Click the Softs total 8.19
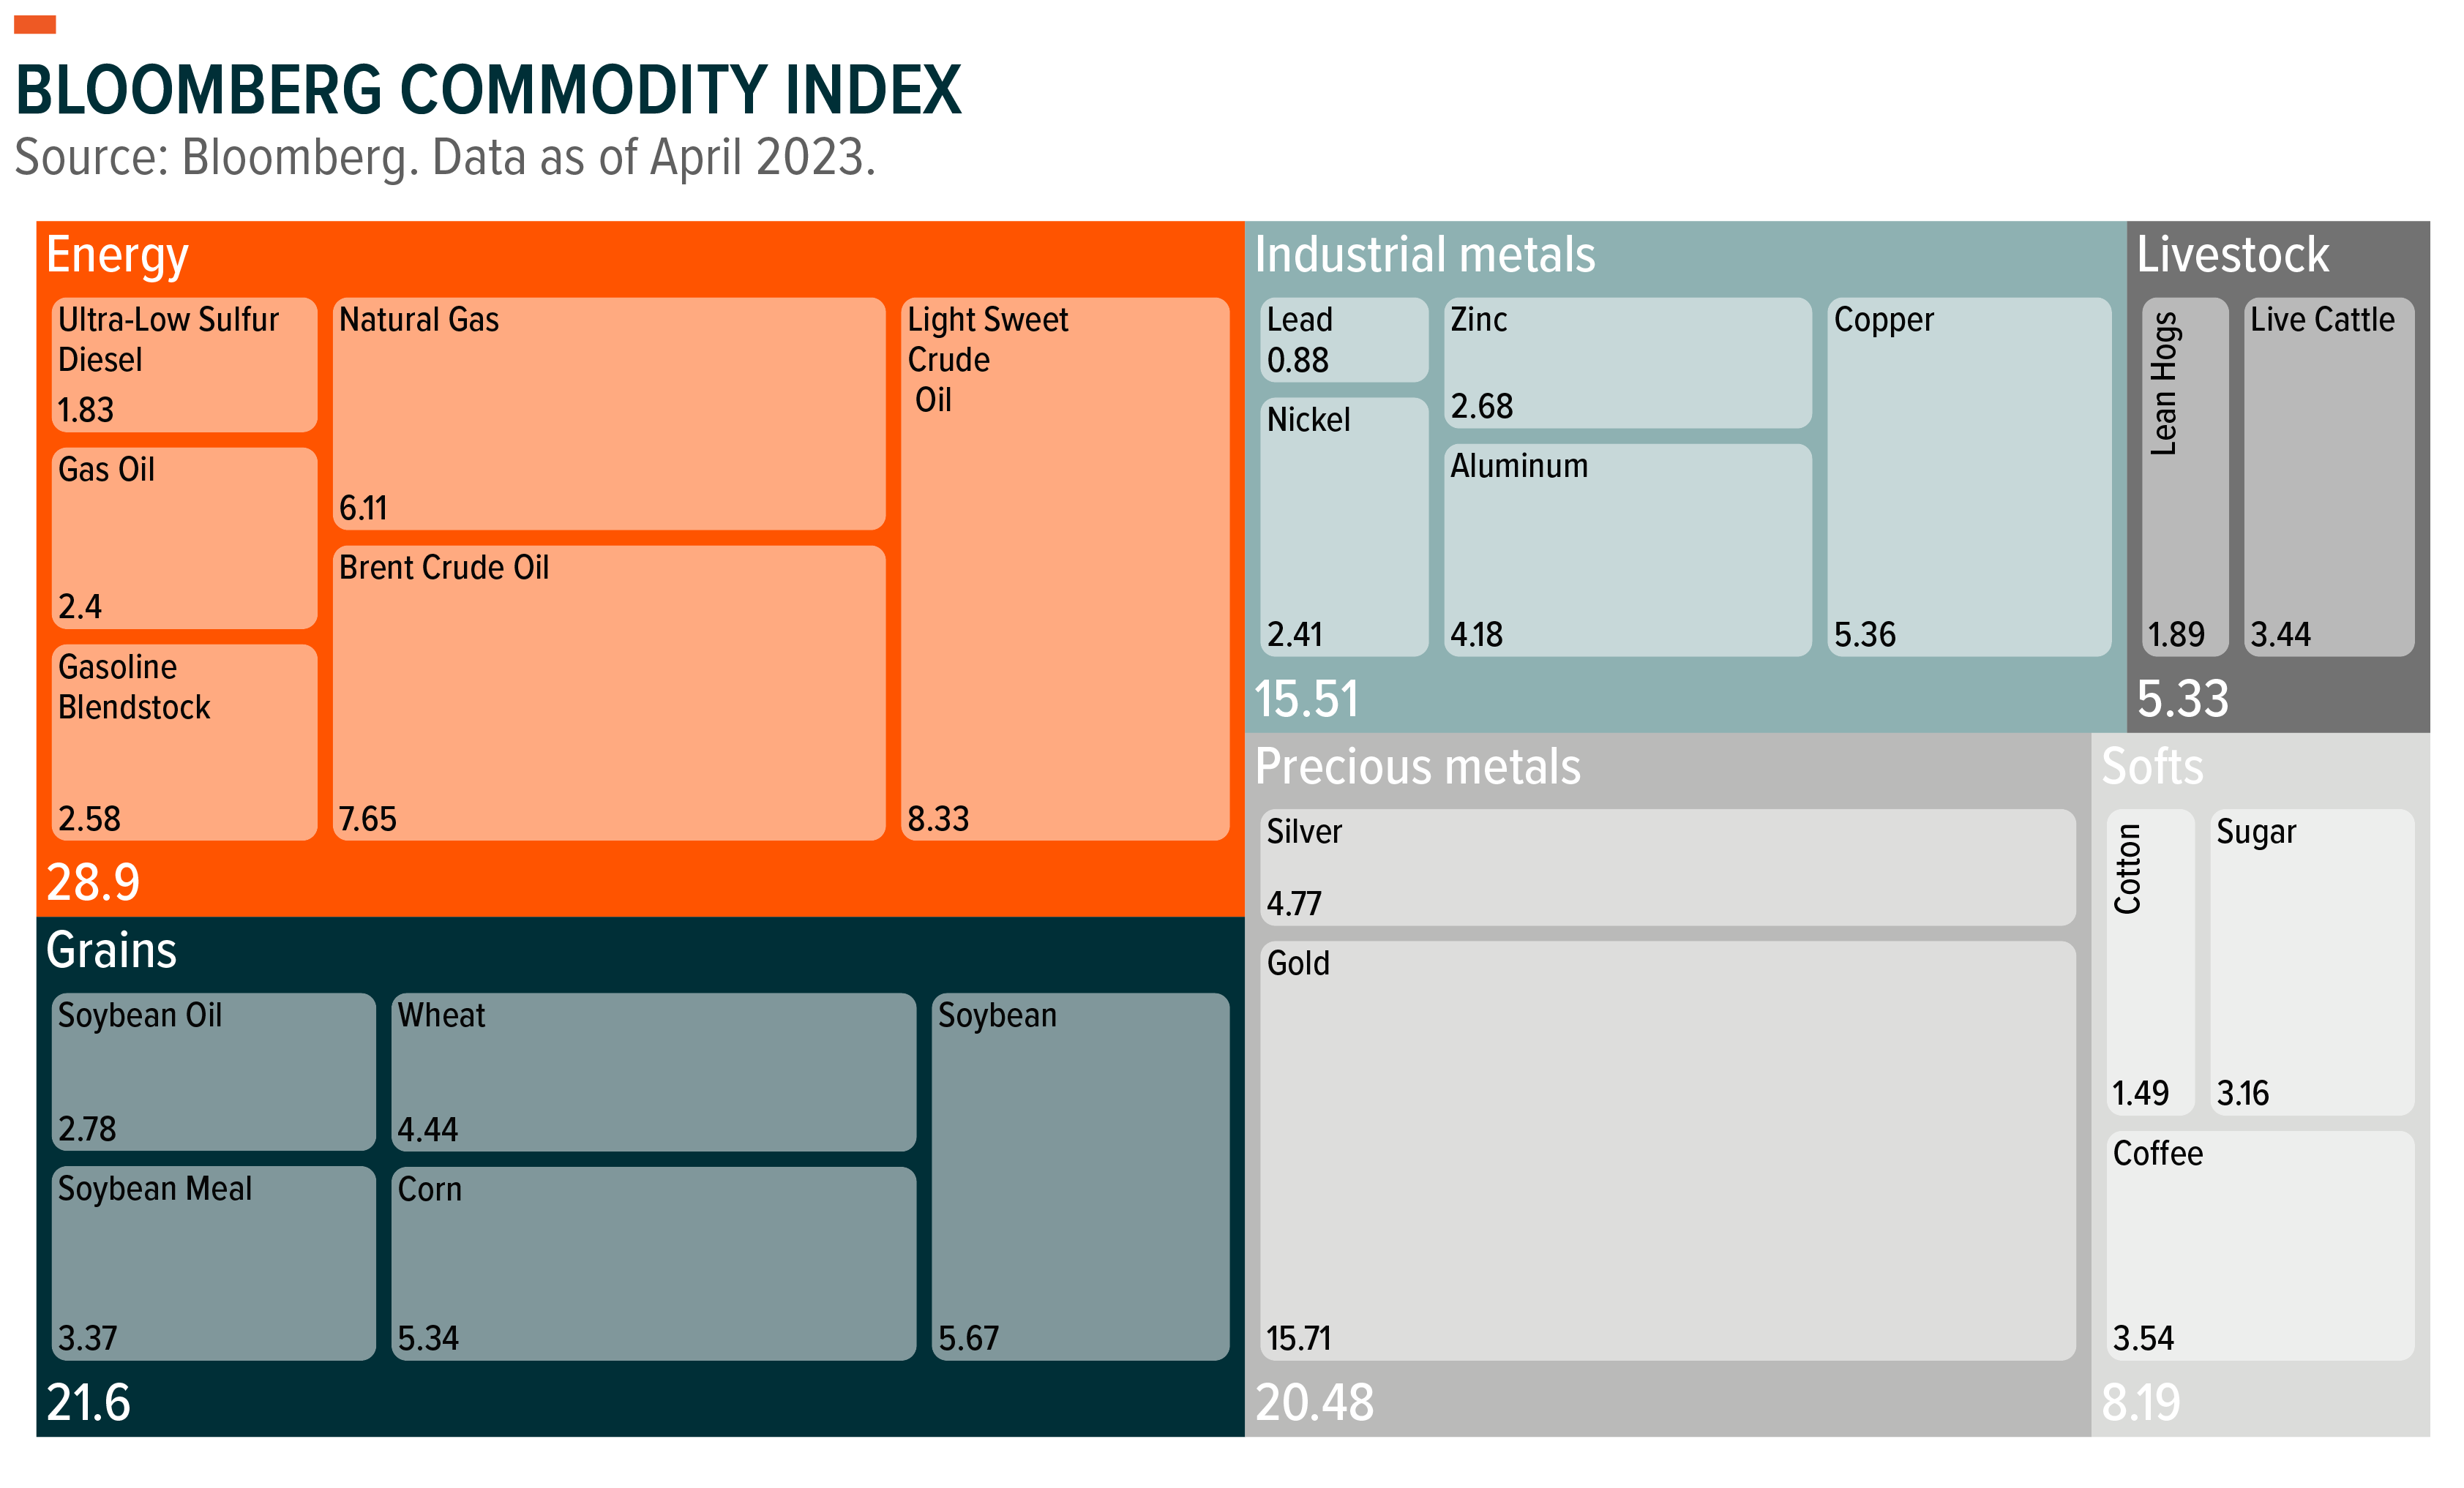This screenshot has width=2464, height=1488. 2140,1402
